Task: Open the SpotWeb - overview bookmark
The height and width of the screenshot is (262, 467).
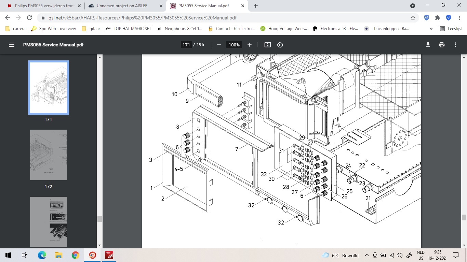Action: [x=54, y=29]
